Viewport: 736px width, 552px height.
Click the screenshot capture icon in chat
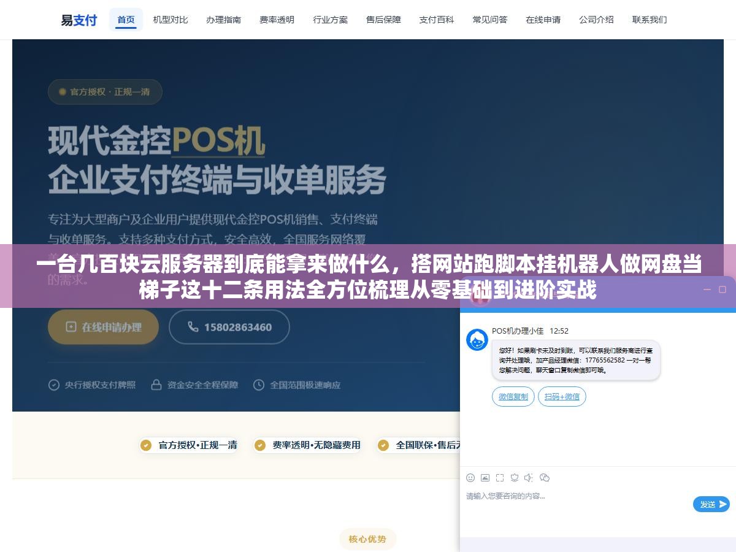(x=500, y=477)
